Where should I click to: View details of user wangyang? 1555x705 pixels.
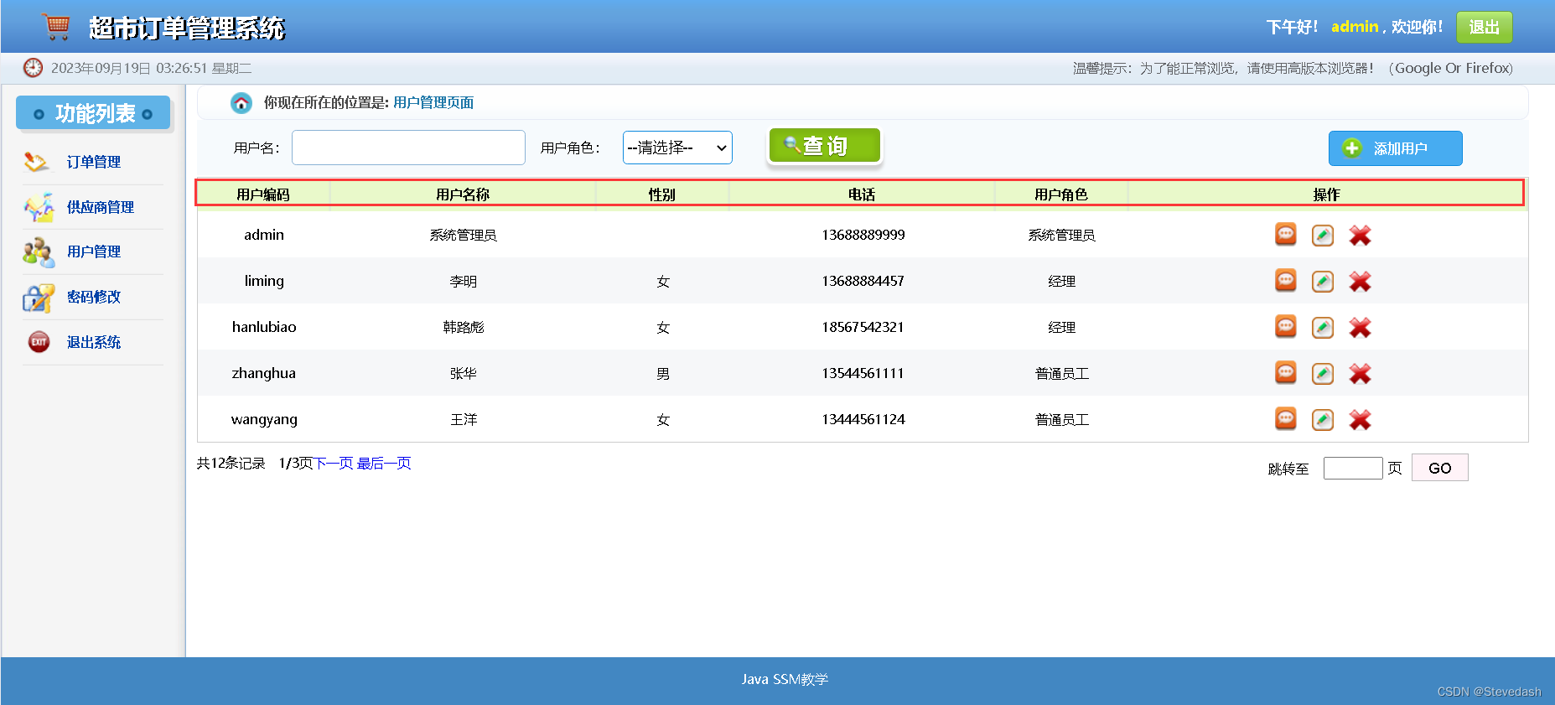(x=1285, y=419)
